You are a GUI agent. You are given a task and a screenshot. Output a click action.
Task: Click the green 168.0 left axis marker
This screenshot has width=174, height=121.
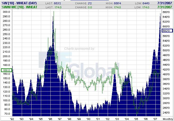tap(6, 70)
